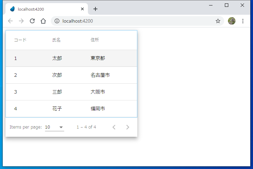Click the browser forward arrow
The image size is (253, 169).
[x=21, y=21]
